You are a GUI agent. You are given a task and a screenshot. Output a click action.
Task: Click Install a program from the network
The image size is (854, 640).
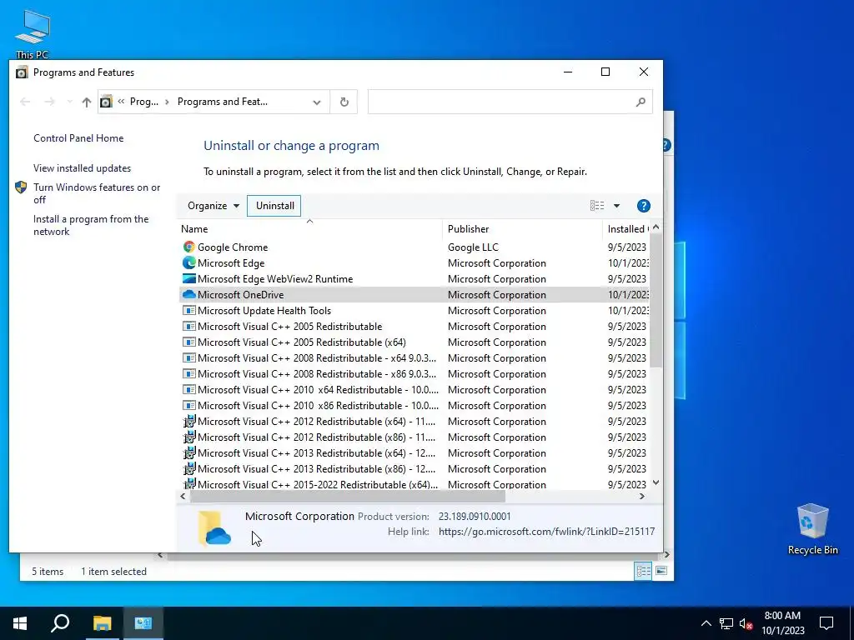(91, 225)
